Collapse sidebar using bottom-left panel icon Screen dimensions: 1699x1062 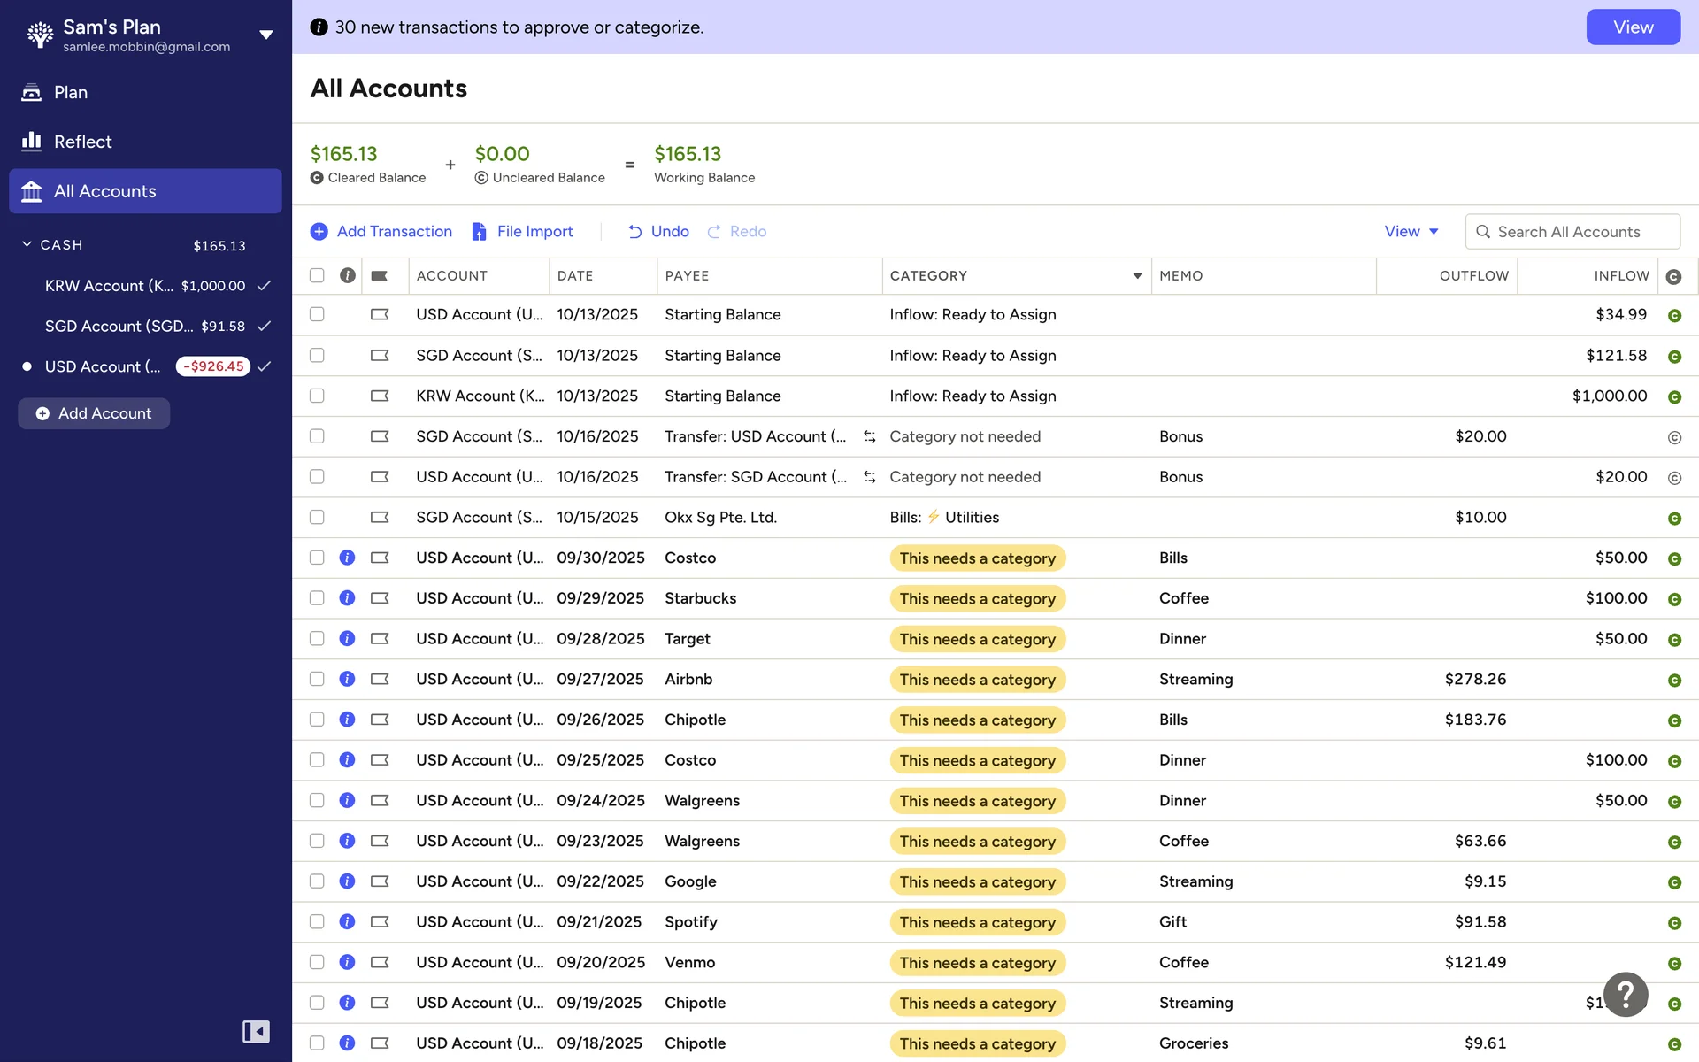tap(256, 1032)
